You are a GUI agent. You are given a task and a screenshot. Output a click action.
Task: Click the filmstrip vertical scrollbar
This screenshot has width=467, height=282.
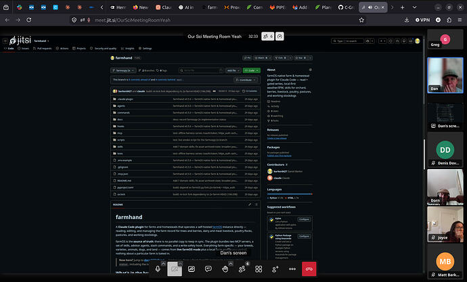pyautogui.click(x=424, y=154)
